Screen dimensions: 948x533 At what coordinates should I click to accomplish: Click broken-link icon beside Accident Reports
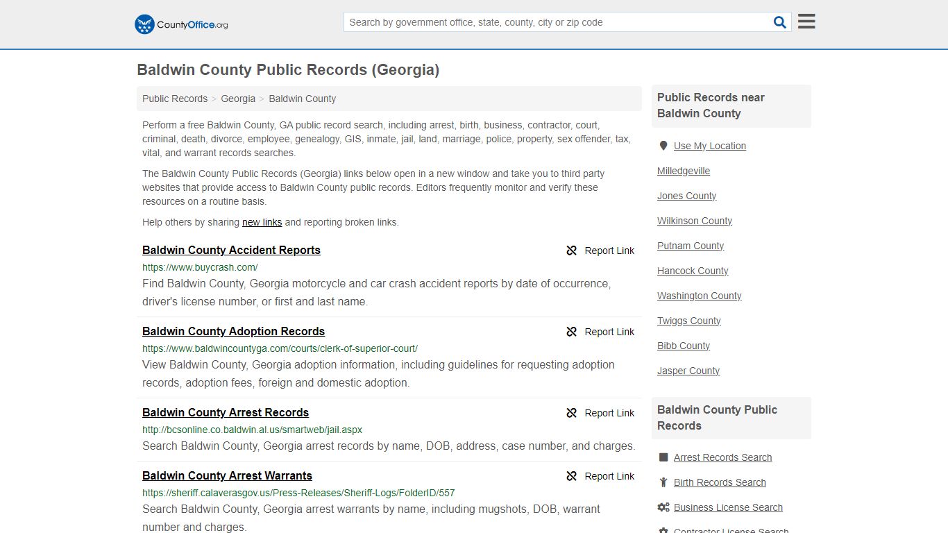(572, 251)
